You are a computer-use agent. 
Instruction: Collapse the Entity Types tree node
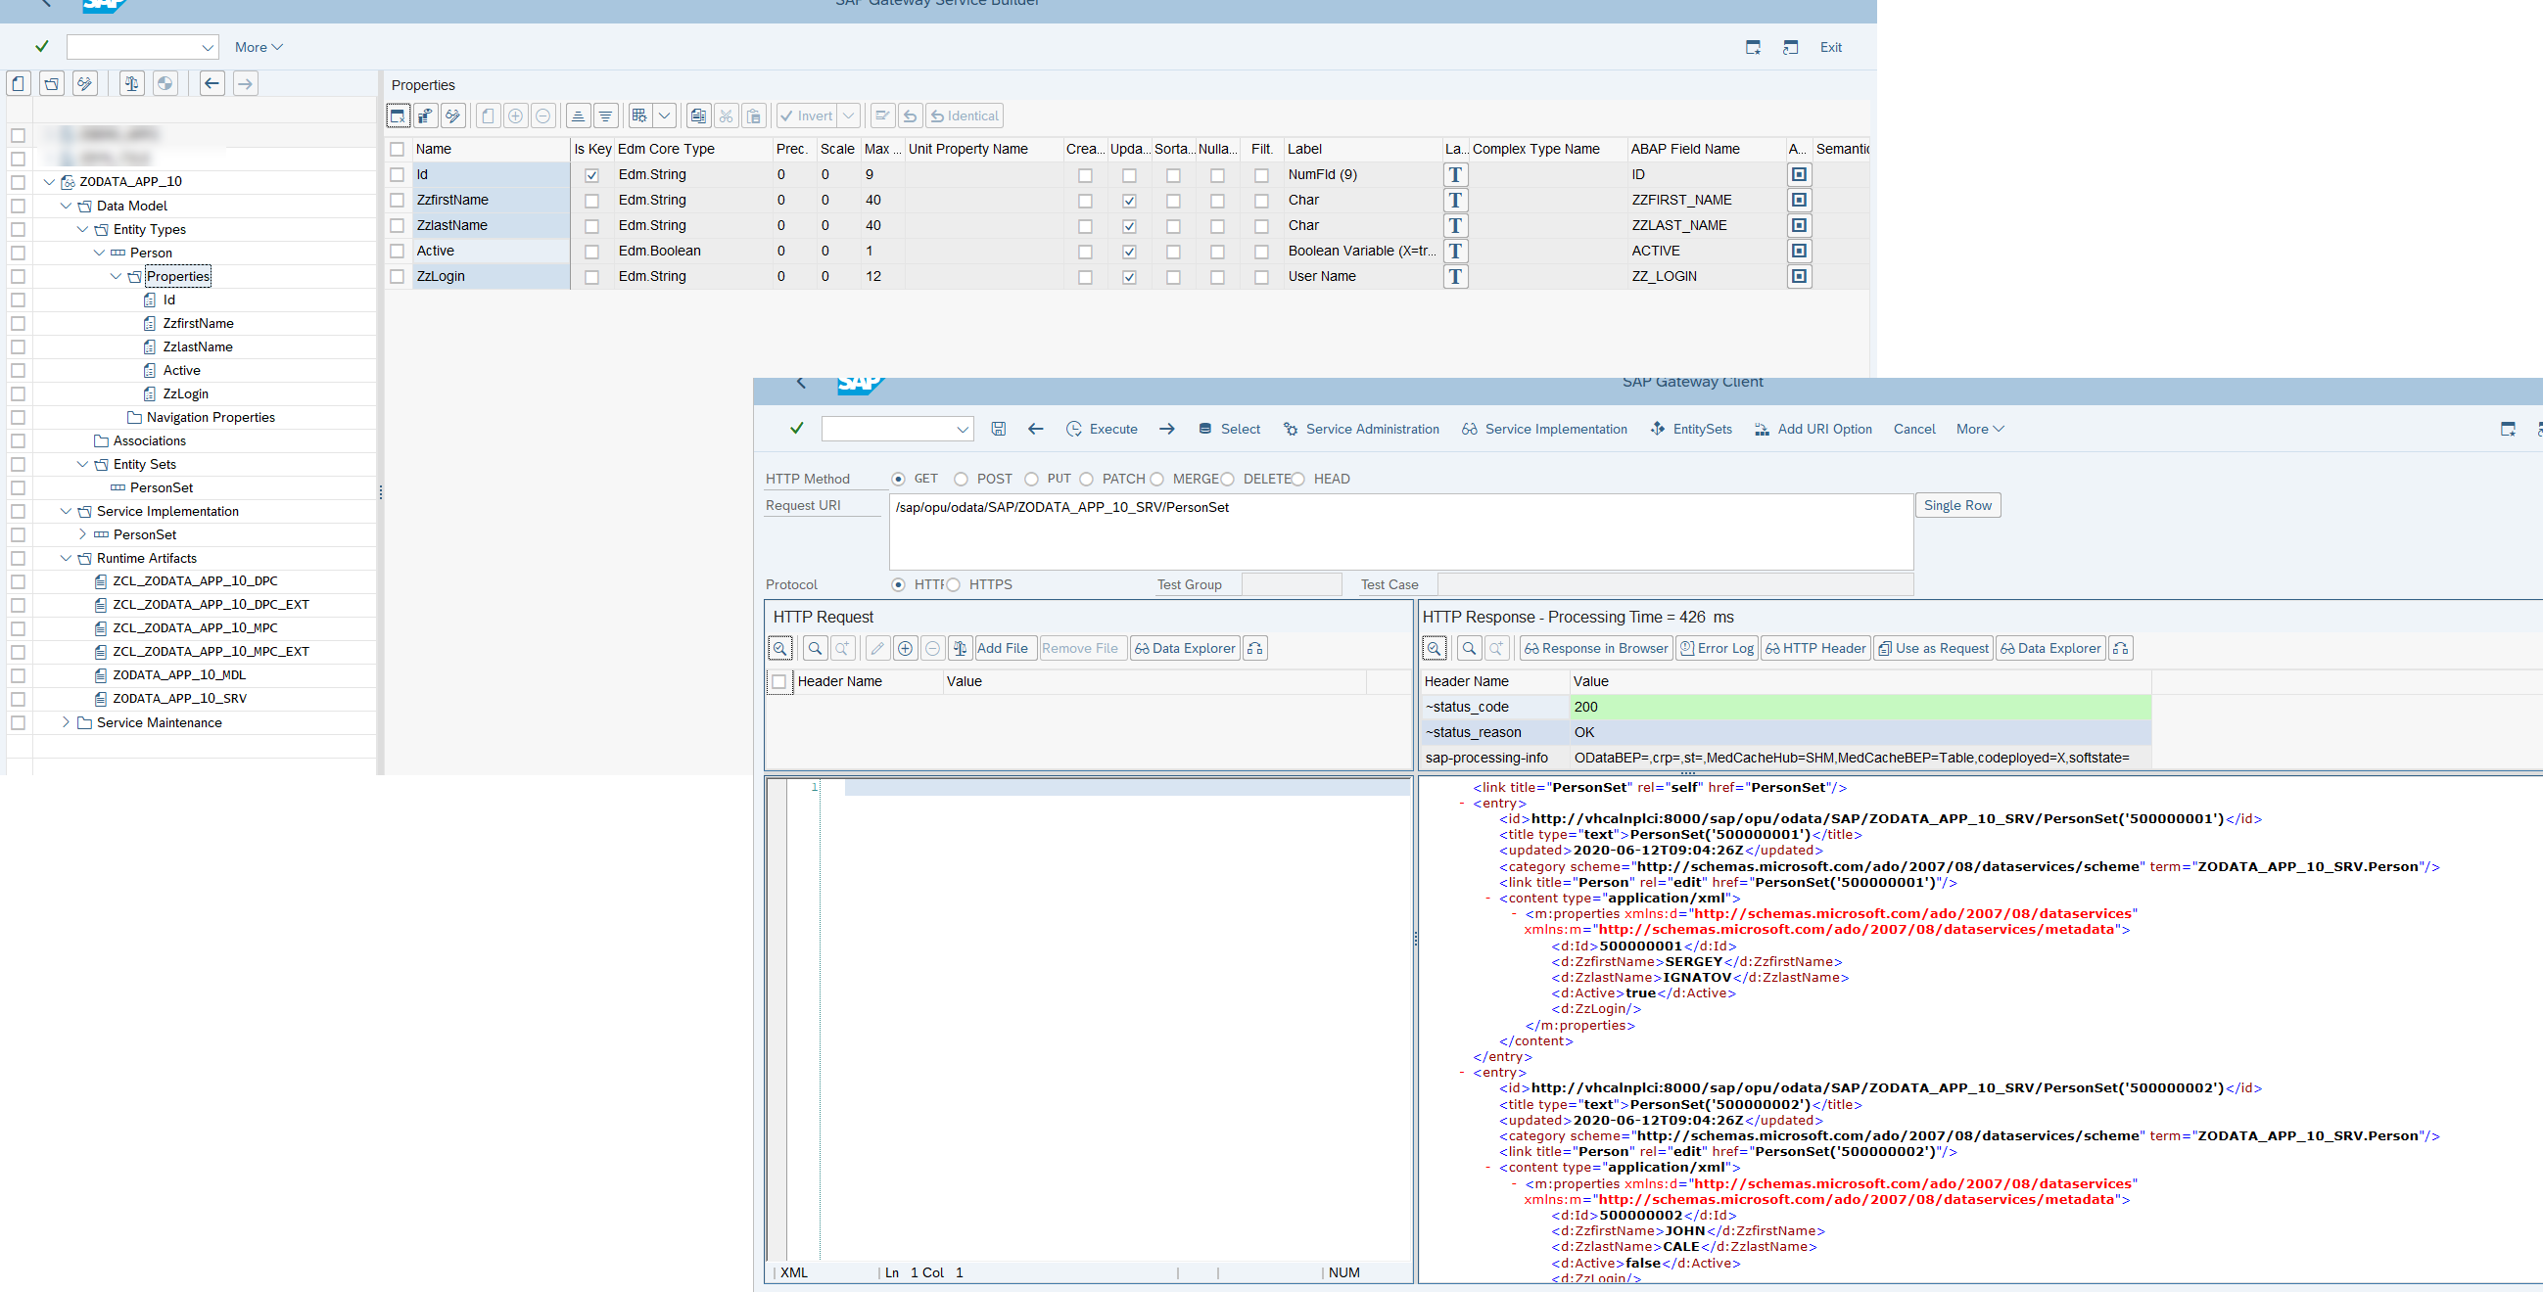click(83, 229)
